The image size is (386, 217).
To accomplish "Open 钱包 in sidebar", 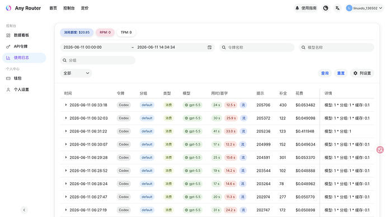I will click(24, 78).
